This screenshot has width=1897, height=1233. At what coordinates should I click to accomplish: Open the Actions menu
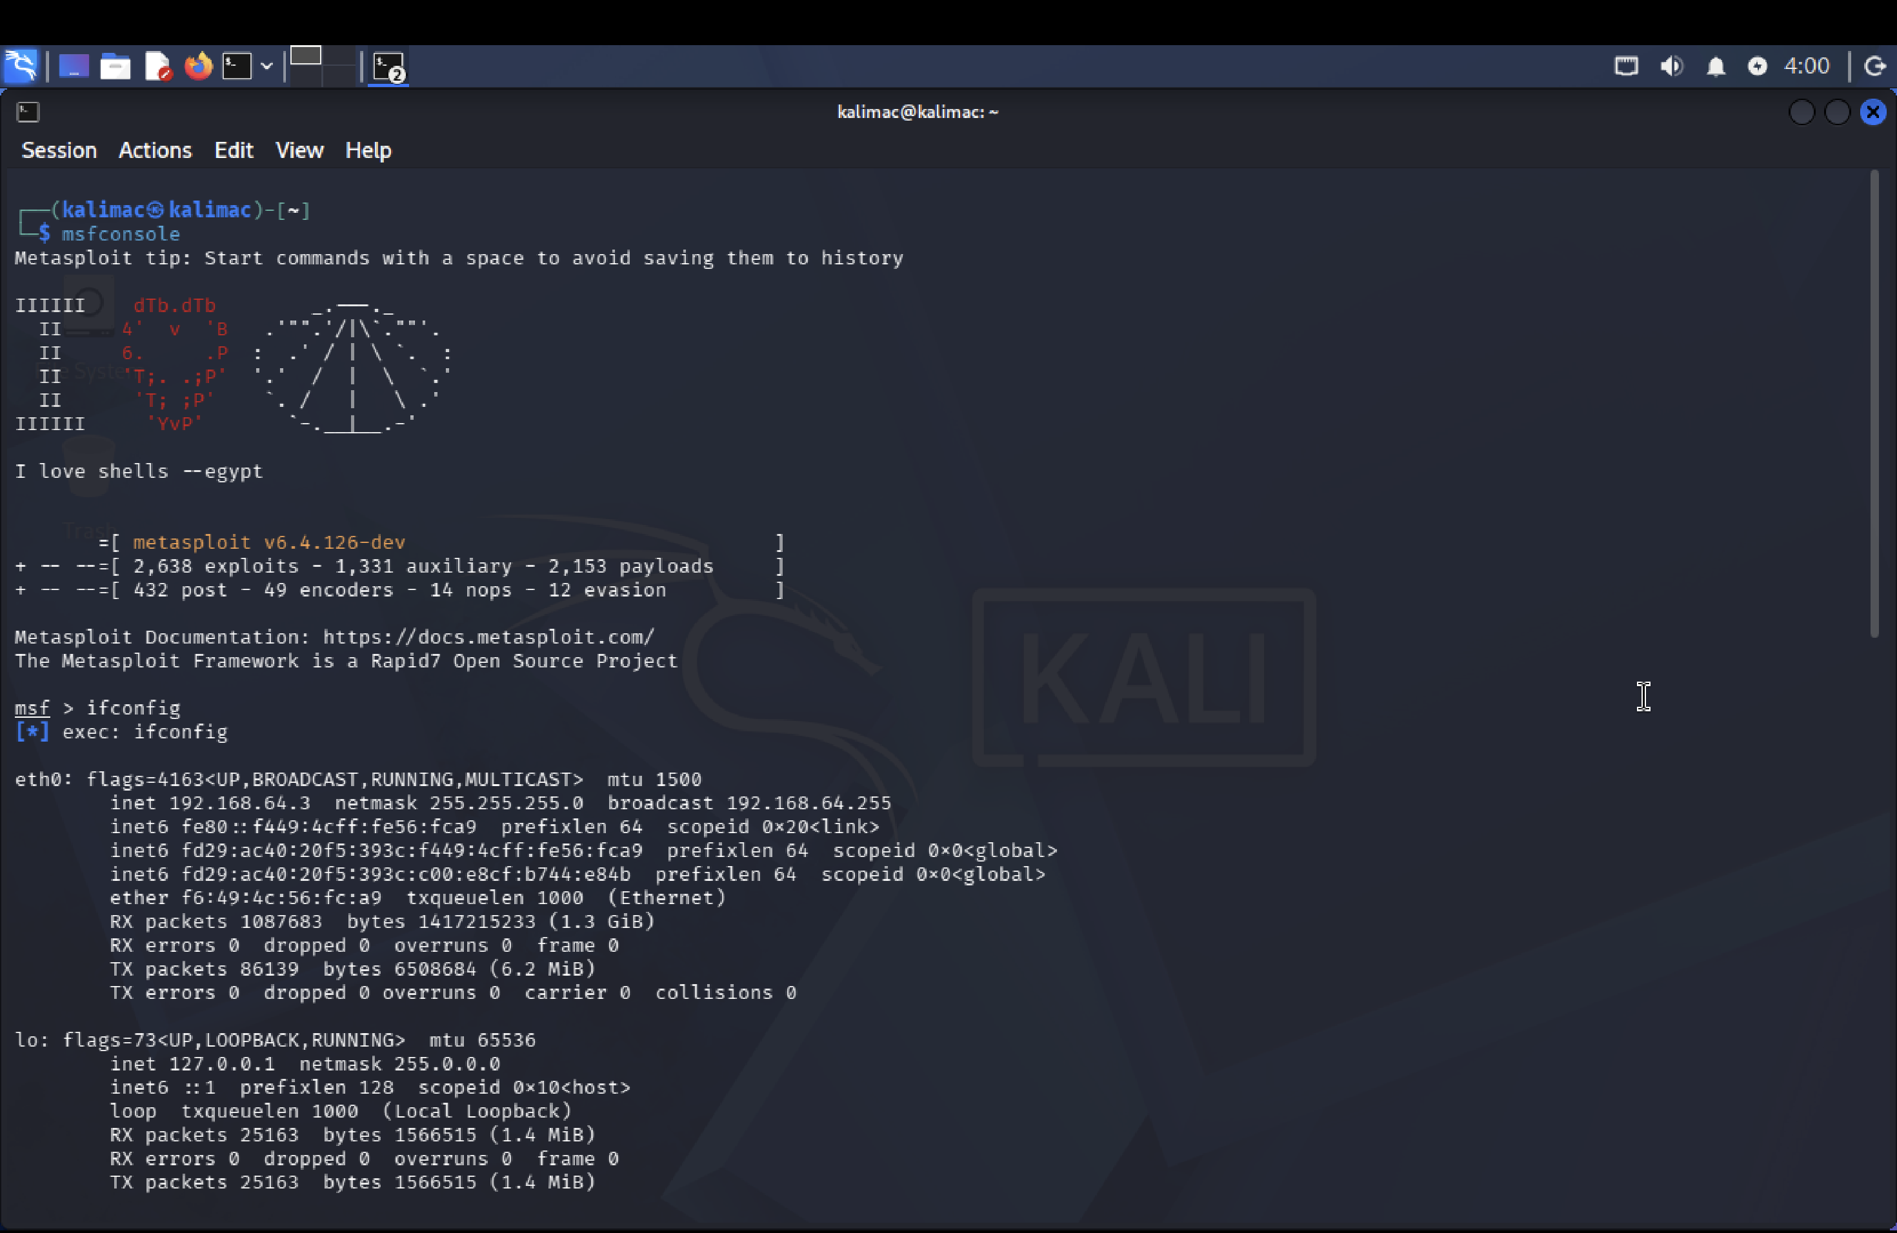pos(155,150)
